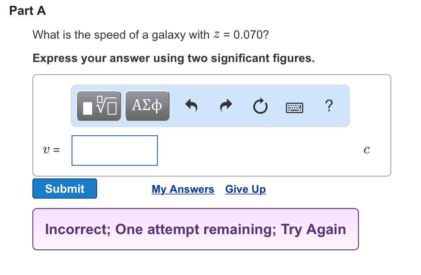Open equation editor help

coord(329,106)
